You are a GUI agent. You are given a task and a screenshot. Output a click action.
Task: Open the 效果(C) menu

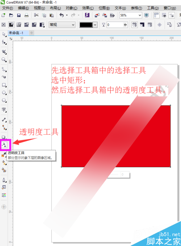[x=88, y=8]
